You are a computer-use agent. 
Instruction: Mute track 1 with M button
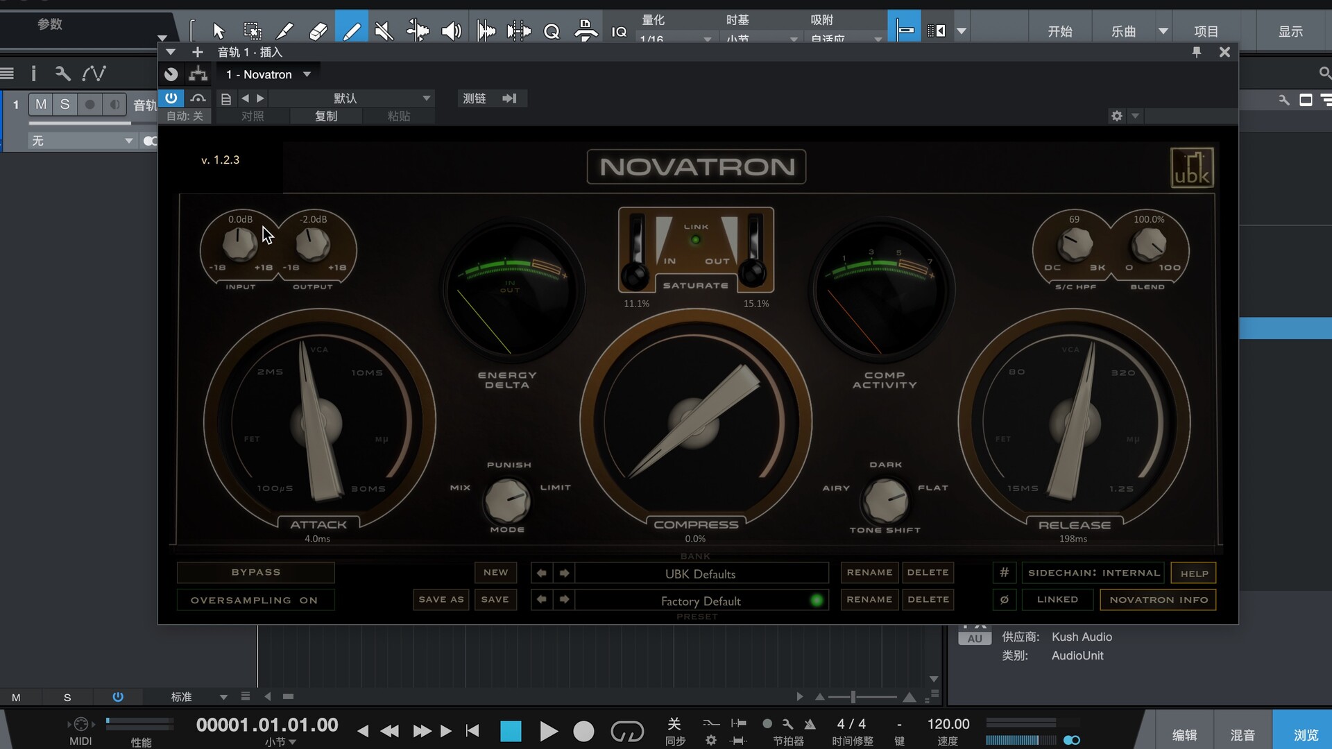coord(41,104)
